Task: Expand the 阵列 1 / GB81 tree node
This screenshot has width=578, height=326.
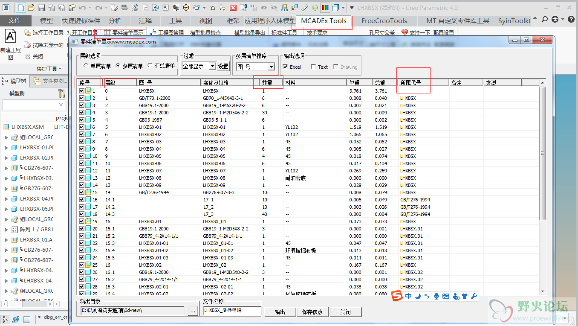Action: pos(6,230)
